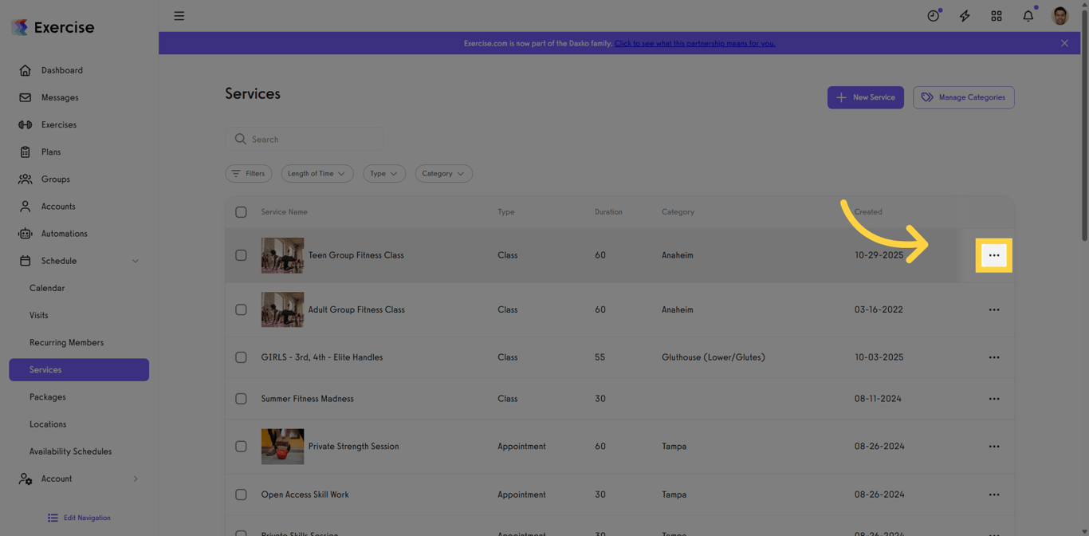Click the lightning bolt quick actions icon
1089x536 pixels.
pyautogui.click(x=964, y=15)
